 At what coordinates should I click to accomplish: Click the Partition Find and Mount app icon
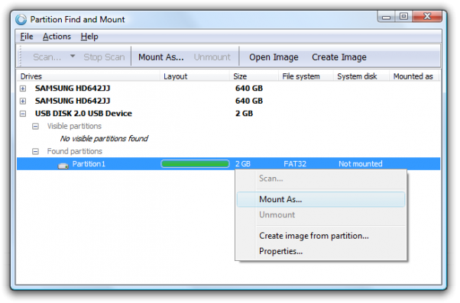(x=21, y=20)
